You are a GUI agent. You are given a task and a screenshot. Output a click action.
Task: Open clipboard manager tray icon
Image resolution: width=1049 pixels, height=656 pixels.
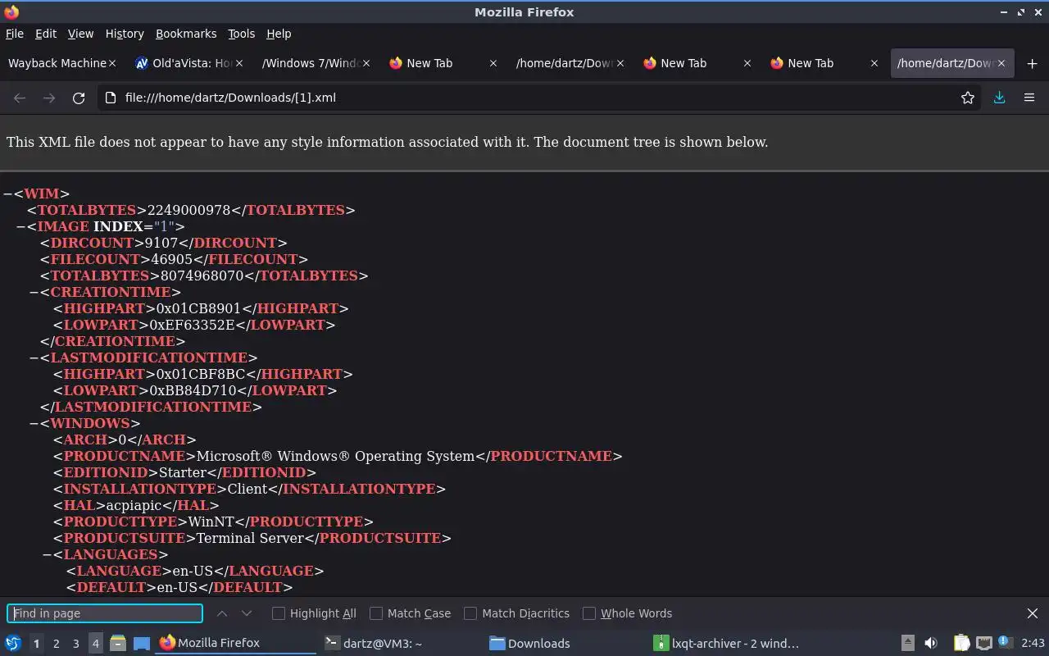pos(961,644)
